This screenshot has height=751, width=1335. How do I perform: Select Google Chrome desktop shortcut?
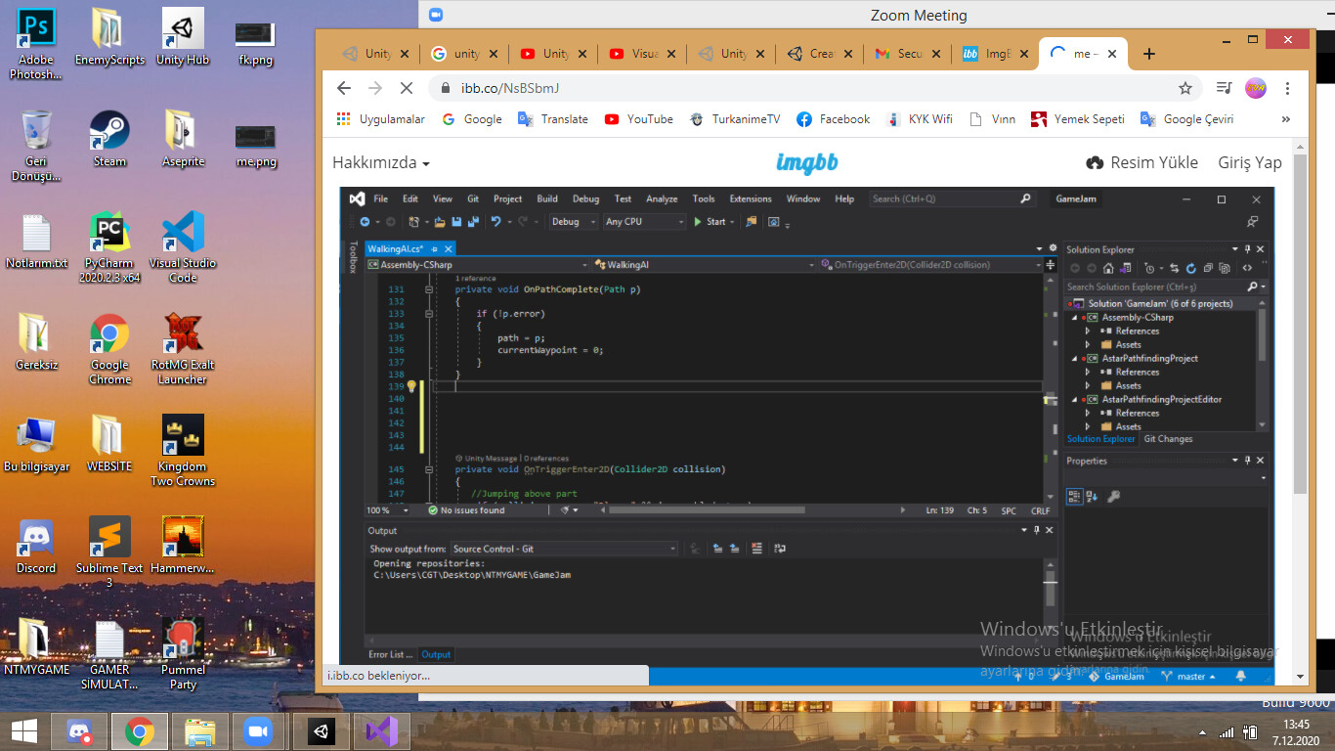[109, 349]
